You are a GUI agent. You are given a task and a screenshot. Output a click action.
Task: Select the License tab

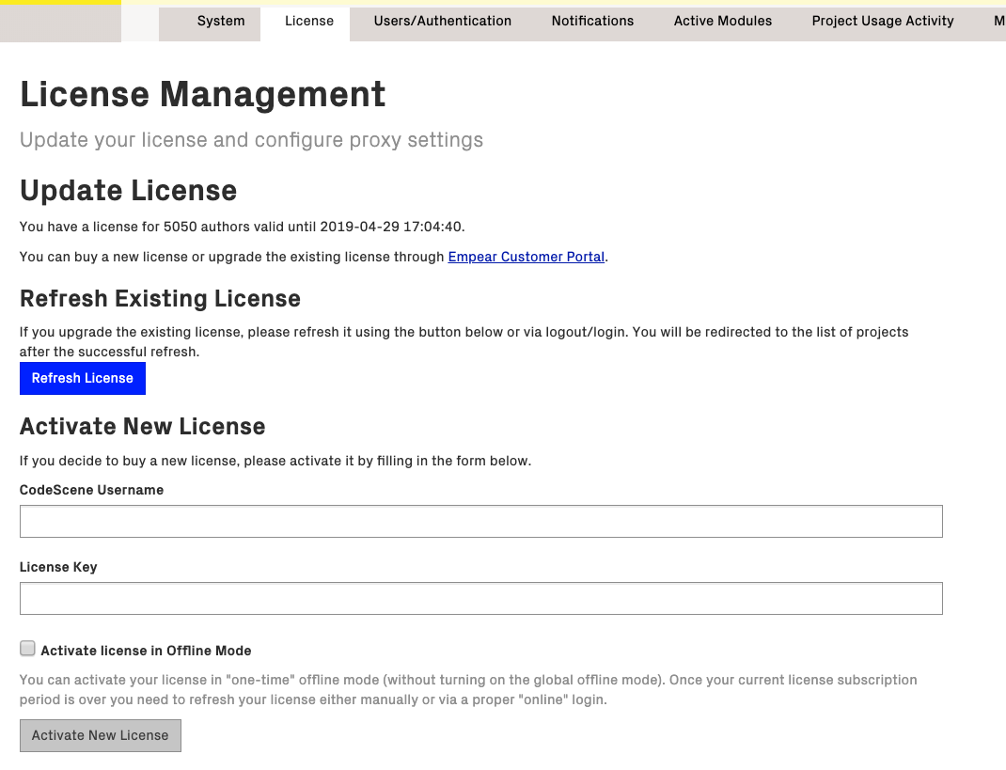pyautogui.click(x=308, y=21)
